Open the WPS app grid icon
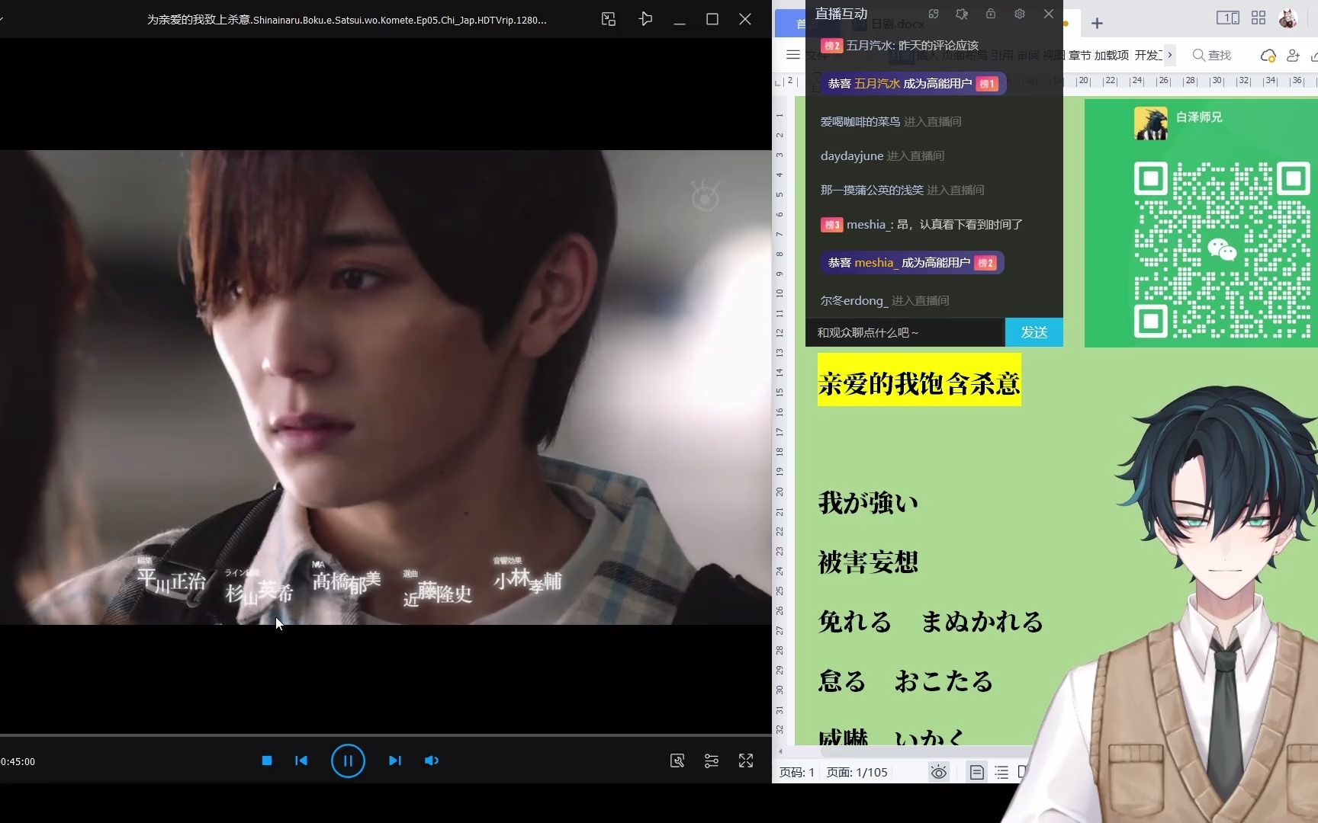The image size is (1318, 823). click(1259, 18)
